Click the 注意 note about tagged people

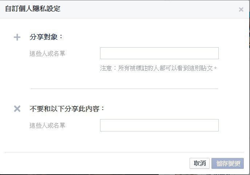click(159, 68)
